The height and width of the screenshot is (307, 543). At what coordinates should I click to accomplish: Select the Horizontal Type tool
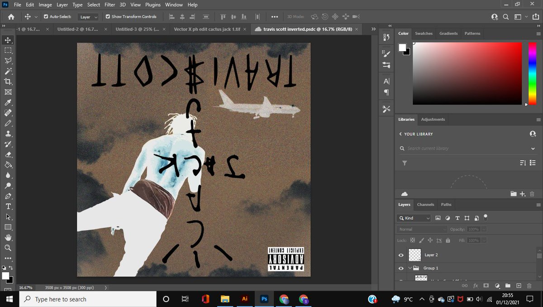click(8, 206)
